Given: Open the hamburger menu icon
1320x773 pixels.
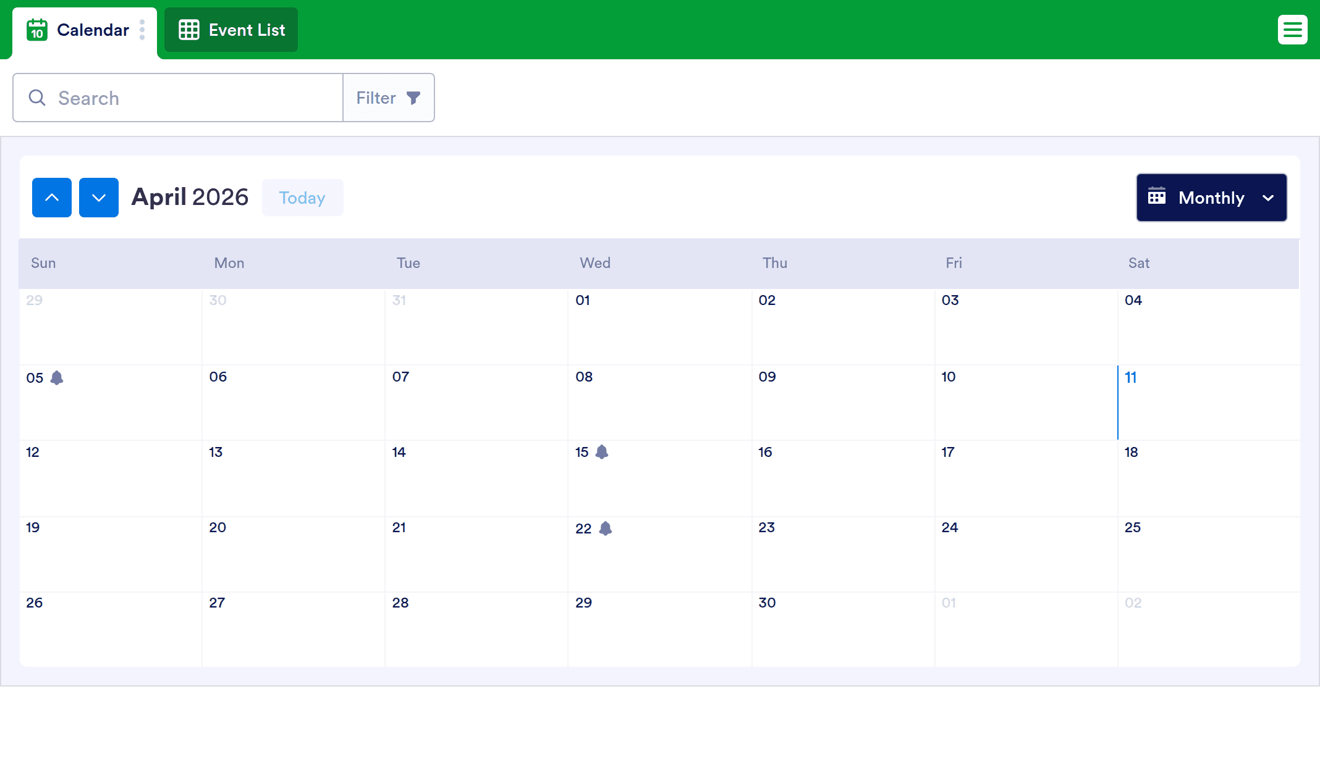Looking at the screenshot, I should click(x=1292, y=30).
